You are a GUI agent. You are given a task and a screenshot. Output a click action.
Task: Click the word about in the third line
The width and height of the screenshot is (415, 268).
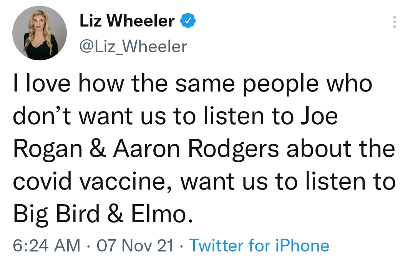[x=319, y=148]
